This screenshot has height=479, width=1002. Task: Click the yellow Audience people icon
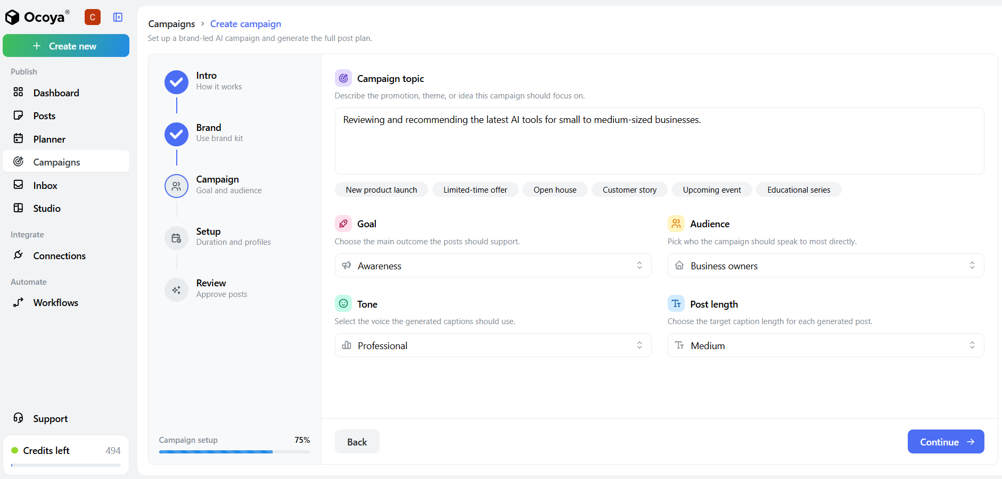point(676,224)
